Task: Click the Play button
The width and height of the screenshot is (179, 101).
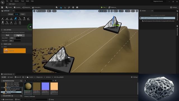Action: click(x=103, y=7)
